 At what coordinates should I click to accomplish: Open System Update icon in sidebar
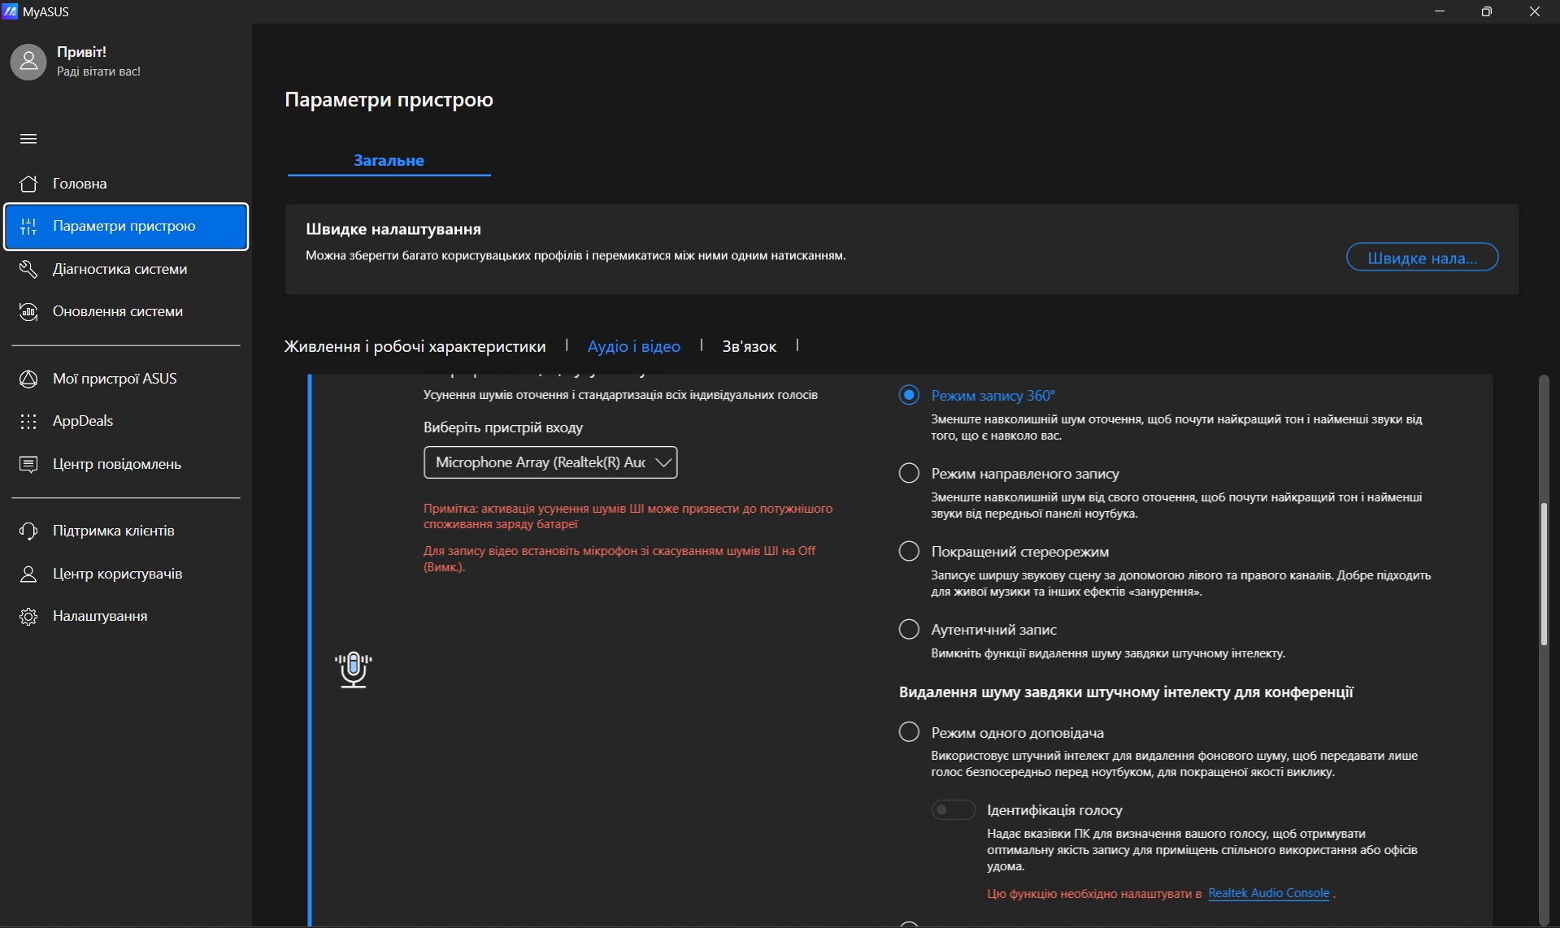click(28, 311)
